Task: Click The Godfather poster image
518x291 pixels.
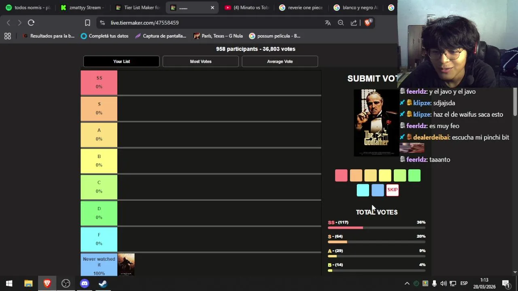Action: point(376,123)
